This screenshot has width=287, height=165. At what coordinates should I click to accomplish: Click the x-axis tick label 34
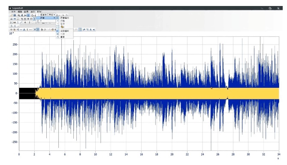click(x=279, y=154)
